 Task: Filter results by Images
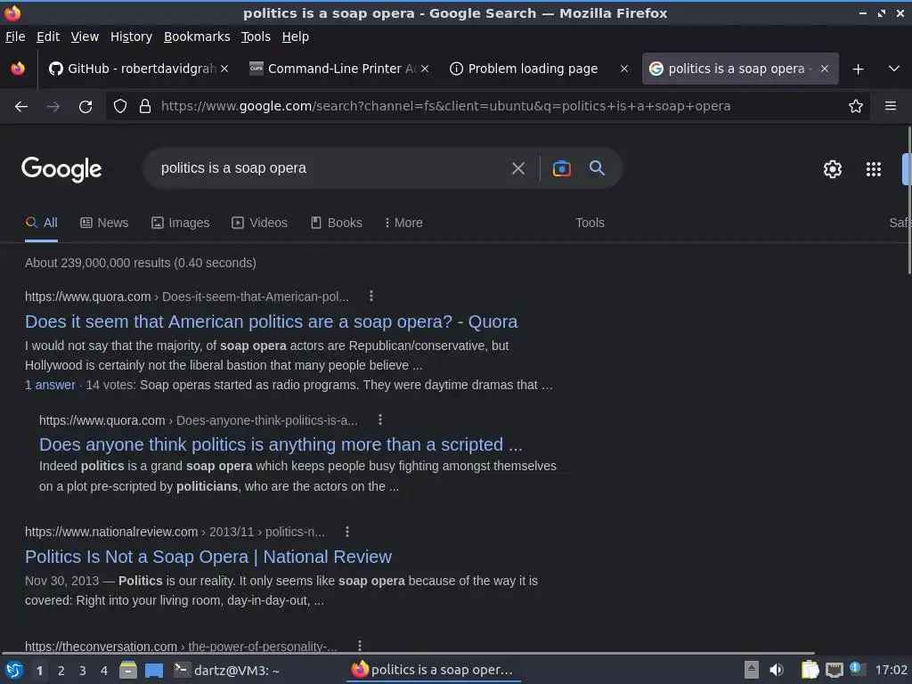(x=180, y=223)
